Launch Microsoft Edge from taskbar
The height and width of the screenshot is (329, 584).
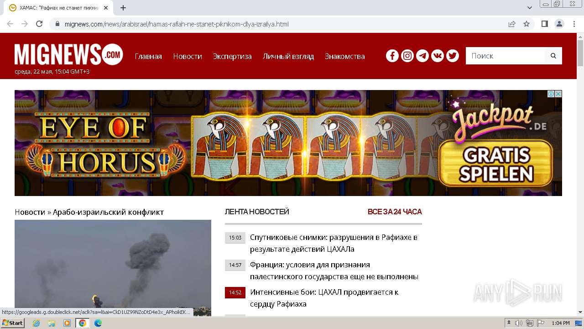[x=98, y=323]
